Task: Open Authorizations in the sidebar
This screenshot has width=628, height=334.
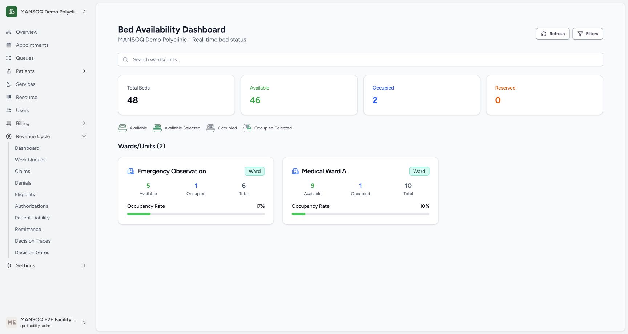Action: 31,206
